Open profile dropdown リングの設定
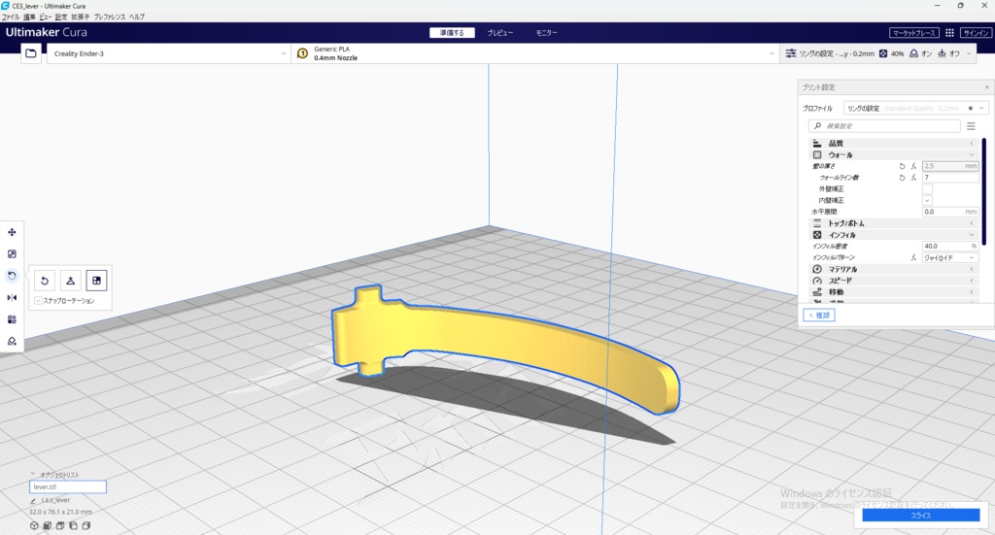Screen dimensions: 995x535 [915, 109]
